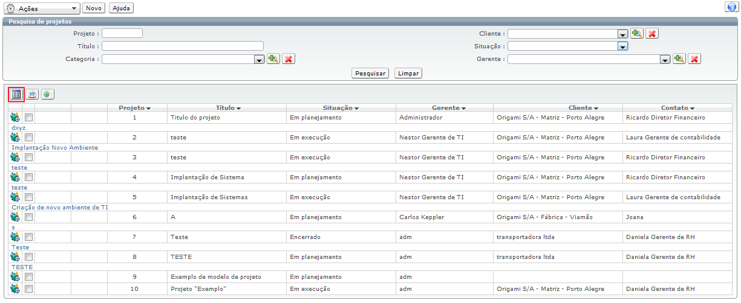Click the grid view icon outlined in red
The image size is (741, 303).
pos(16,94)
